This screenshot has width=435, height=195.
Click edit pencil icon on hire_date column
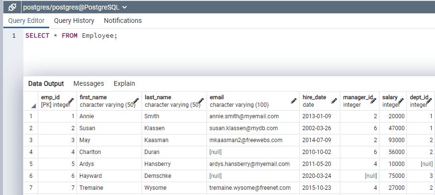pos(334,101)
